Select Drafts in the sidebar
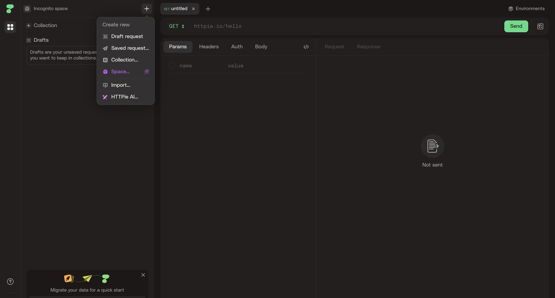 41,40
